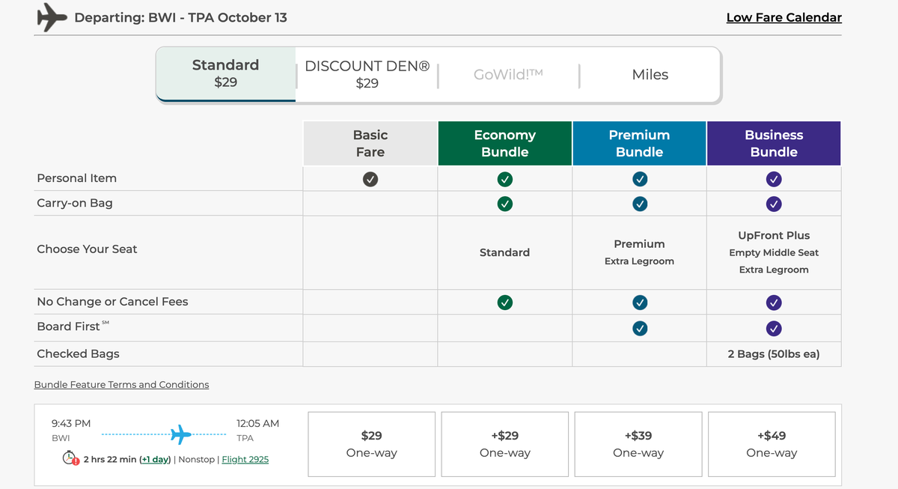Select the $29 One-way Basic Fare option
The height and width of the screenshot is (489, 898).
point(371,443)
